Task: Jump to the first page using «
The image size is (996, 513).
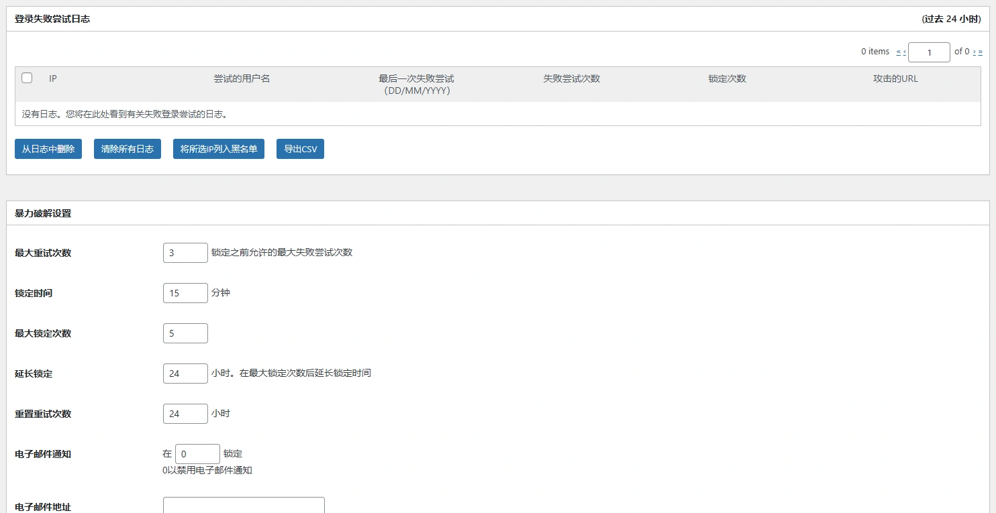Action: click(x=899, y=52)
